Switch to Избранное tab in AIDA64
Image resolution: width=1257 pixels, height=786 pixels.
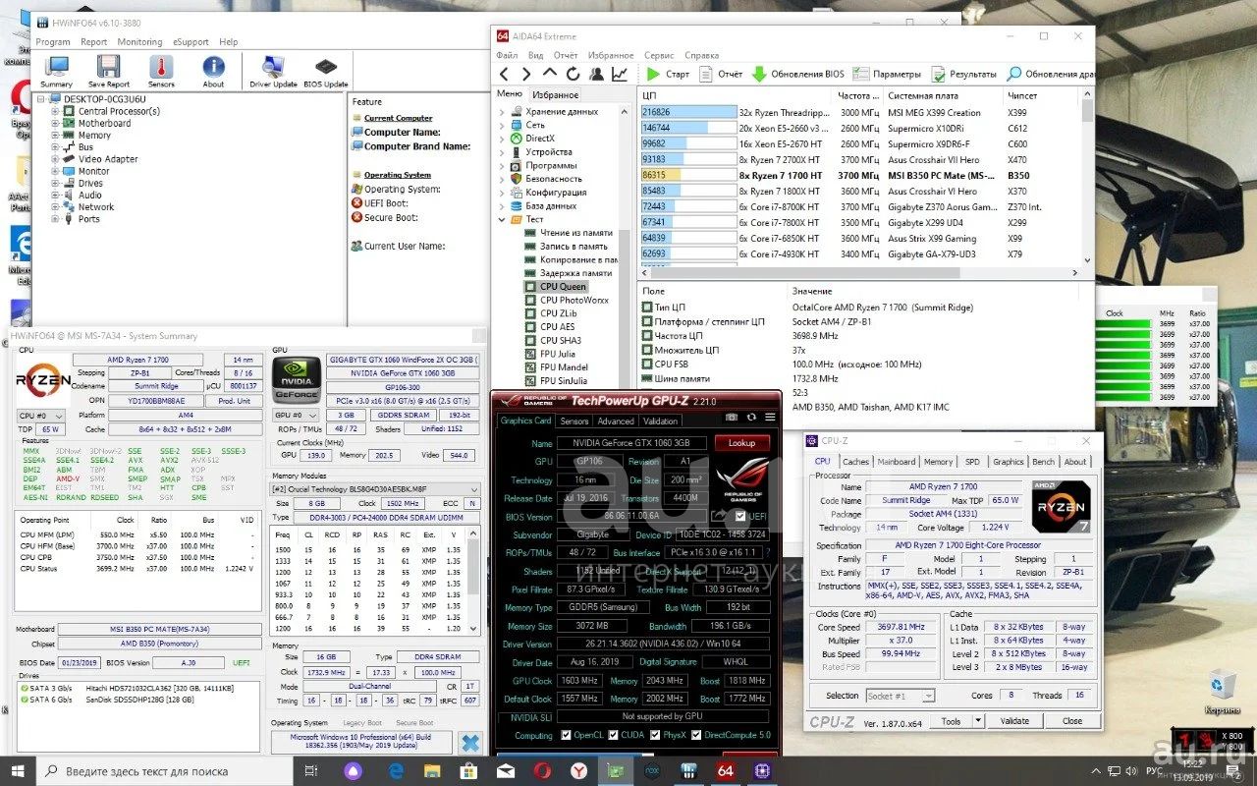pos(555,95)
